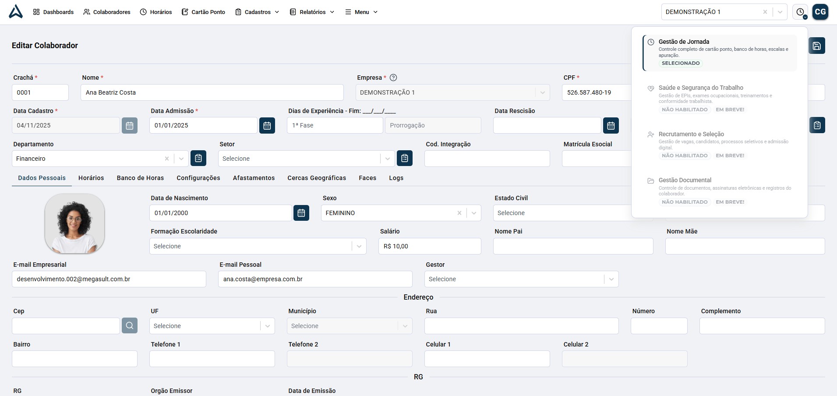This screenshot has height=396, width=837.
Task: Click the Rua address field
Action: click(522, 326)
